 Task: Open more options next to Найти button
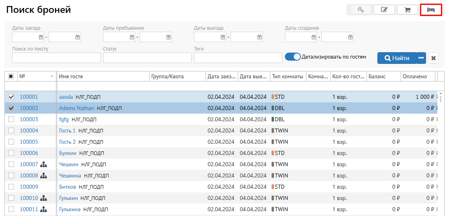(421, 58)
